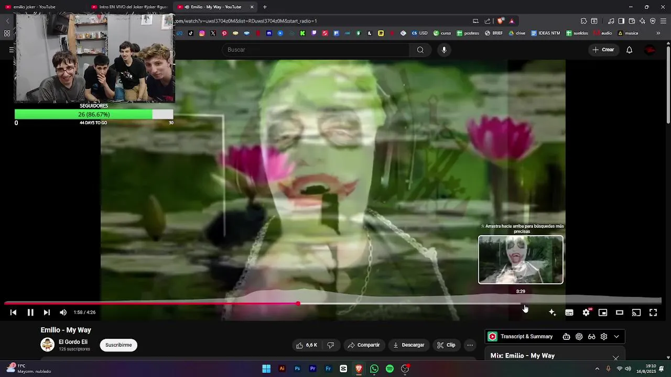
Task: Click the 'Emilio - My Way' video title
Action: click(x=66, y=330)
